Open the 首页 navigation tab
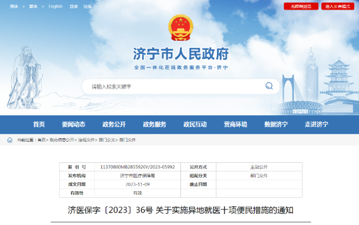Image resolution: width=359 pixels, height=225 pixels. pyautogui.click(x=39, y=125)
